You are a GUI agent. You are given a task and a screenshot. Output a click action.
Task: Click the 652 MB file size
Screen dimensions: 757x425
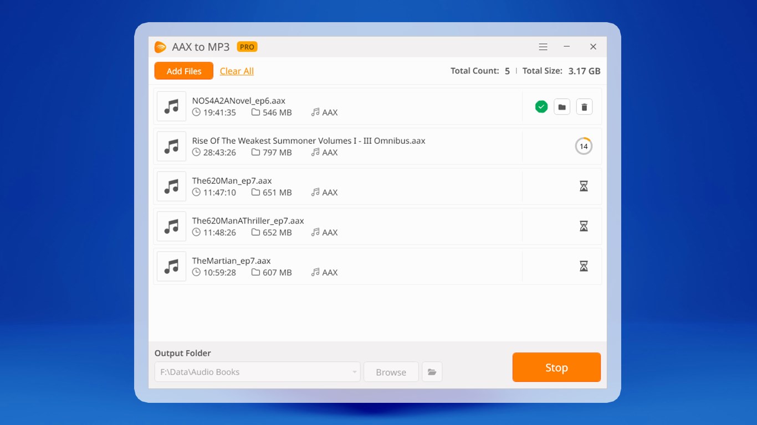pos(277,232)
